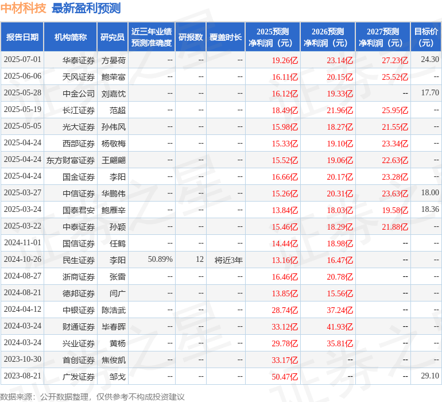442x402 pixels.
Task: Click the 25.52亿 forecast value
Action: pos(395,77)
